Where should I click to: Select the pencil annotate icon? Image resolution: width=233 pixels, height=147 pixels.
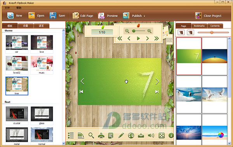tap(121, 135)
